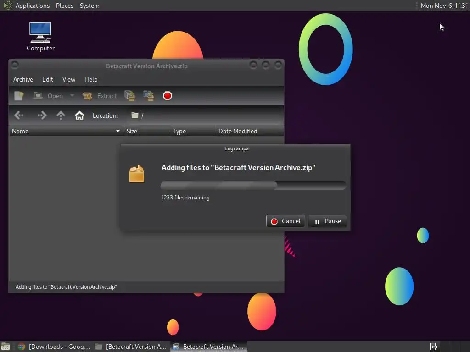Open the Edit menu
Screen dimensions: 470x352
[x=47, y=79]
